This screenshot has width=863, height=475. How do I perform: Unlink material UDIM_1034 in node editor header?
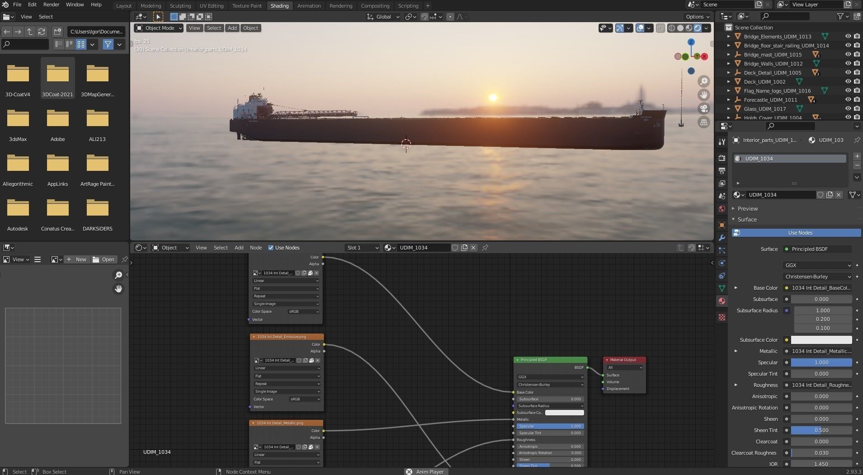(x=473, y=248)
